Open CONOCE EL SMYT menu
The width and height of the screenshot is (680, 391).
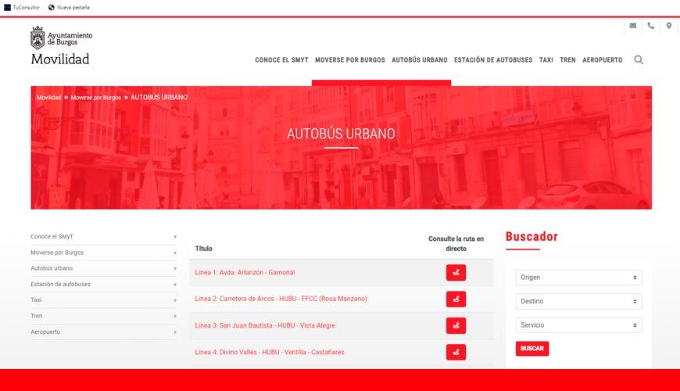coord(281,60)
